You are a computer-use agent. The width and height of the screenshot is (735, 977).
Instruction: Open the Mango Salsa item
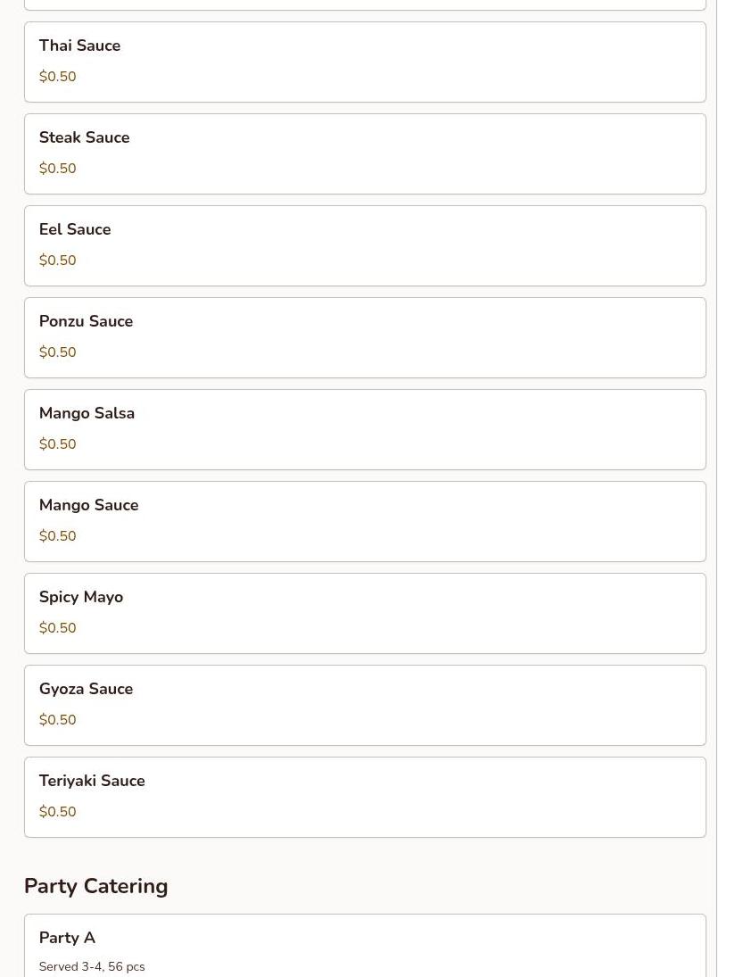[365, 429]
